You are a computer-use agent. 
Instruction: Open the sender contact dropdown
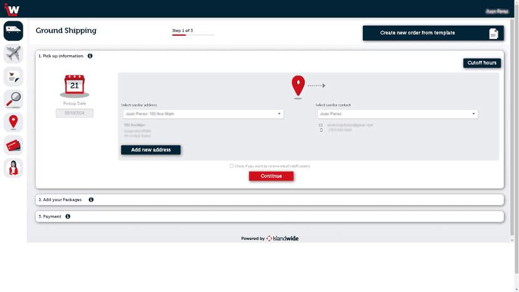coord(397,114)
